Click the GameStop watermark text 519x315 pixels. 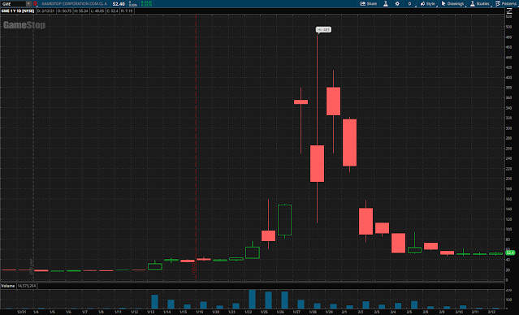pyautogui.click(x=24, y=25)
